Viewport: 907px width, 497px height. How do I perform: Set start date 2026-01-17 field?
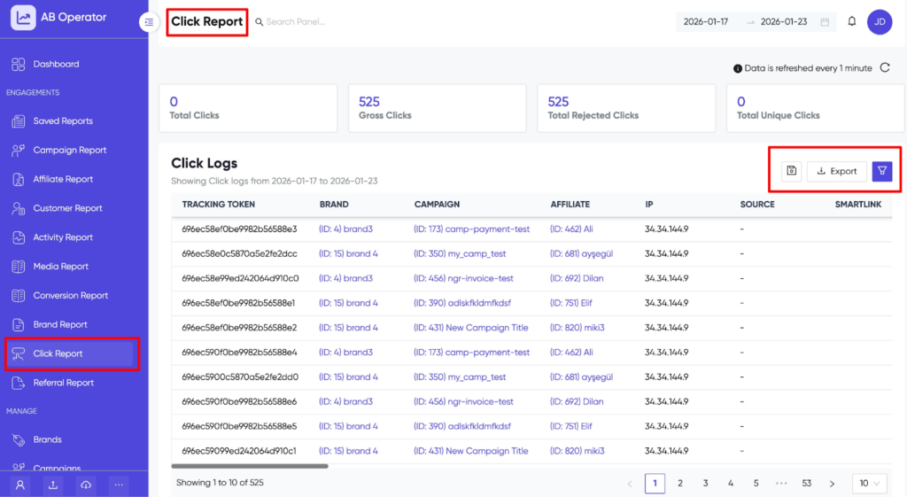[706, 22]
